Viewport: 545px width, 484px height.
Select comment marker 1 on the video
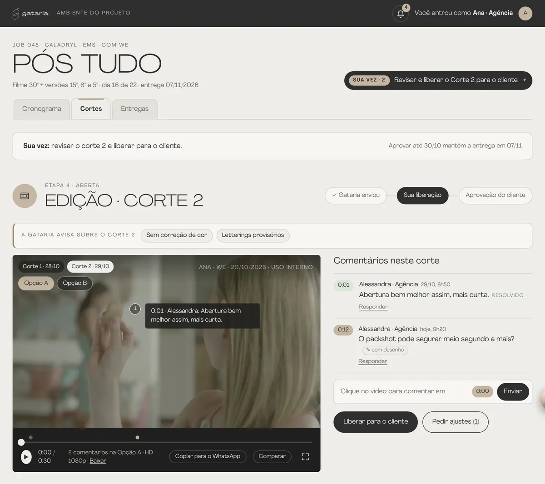pyautogui.click(x=135, y=309)
